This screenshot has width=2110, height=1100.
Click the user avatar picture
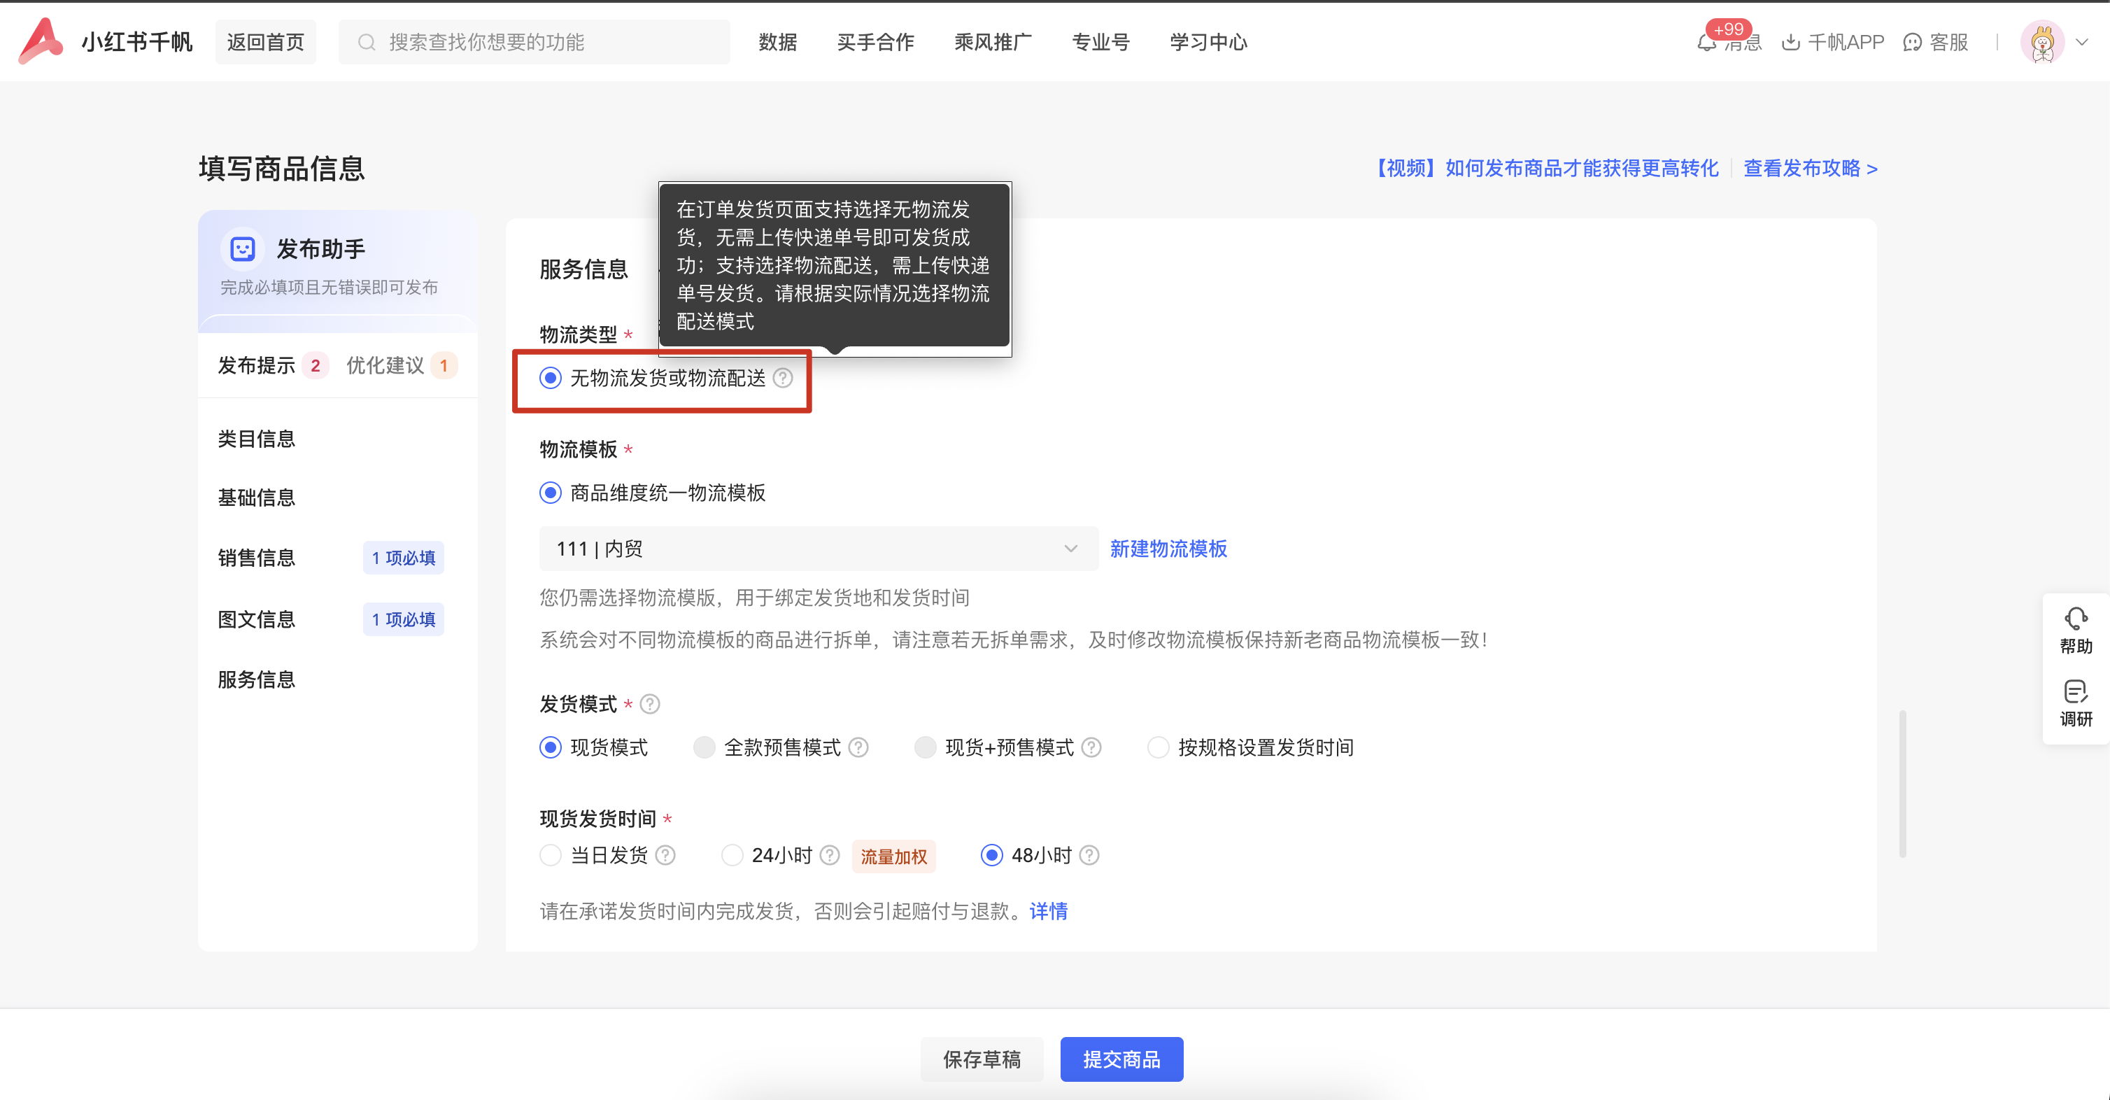(2042, 42)
